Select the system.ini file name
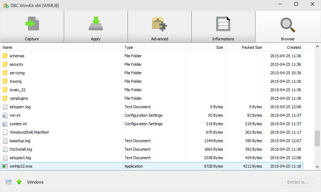This screenshot has height=192, width=321. (x=18, y=124)
